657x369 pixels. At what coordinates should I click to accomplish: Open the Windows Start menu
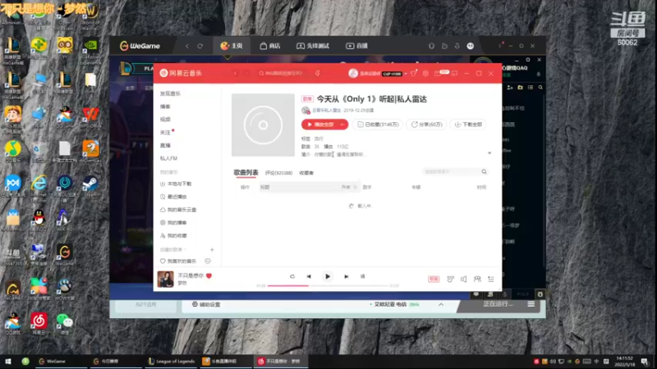tap(8, 361)
